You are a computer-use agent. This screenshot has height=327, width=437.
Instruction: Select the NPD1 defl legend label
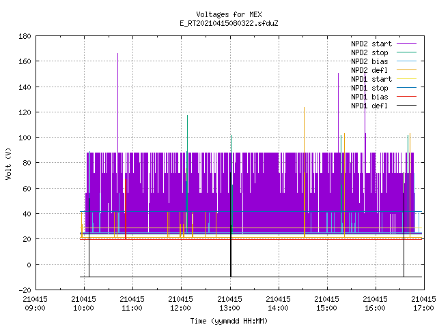[369, 106]
